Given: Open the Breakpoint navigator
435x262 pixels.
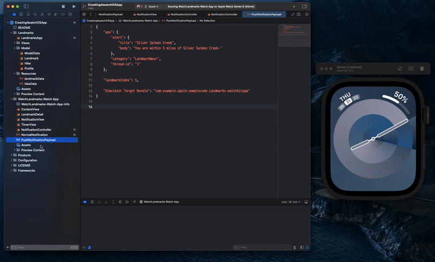Looking at the screenshot, I should (63, 15).
